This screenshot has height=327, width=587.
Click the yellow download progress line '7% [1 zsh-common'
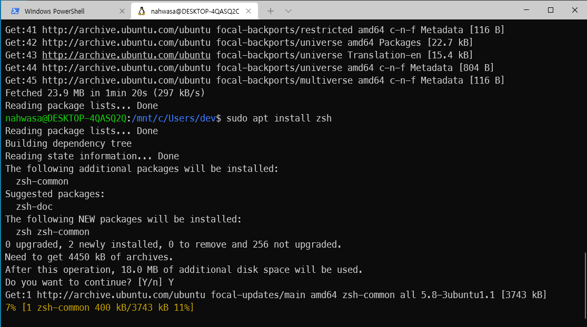[x=100, y=308]
